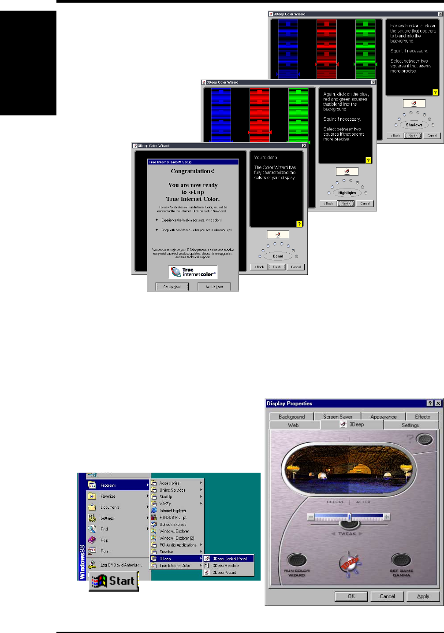Open Windows Explorer (2) menu entry

pos(177,538)
